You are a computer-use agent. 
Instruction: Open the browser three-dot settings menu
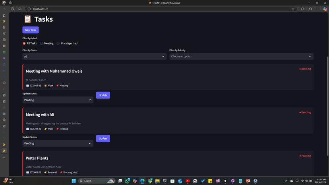tap(318, 9)
